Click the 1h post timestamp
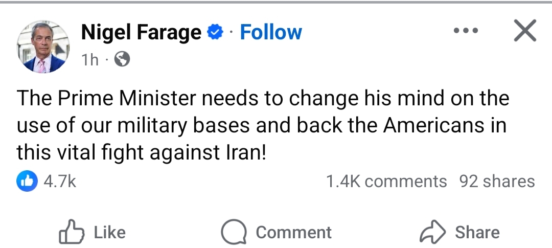 click(89, 60)
